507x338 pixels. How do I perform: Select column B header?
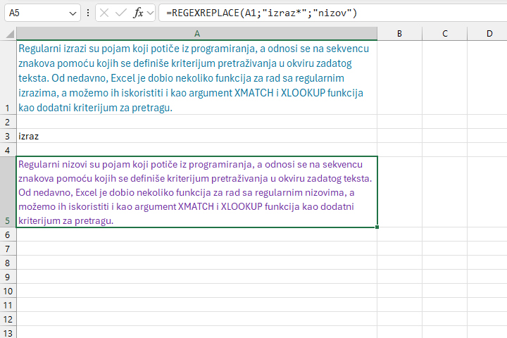point(399,34)
